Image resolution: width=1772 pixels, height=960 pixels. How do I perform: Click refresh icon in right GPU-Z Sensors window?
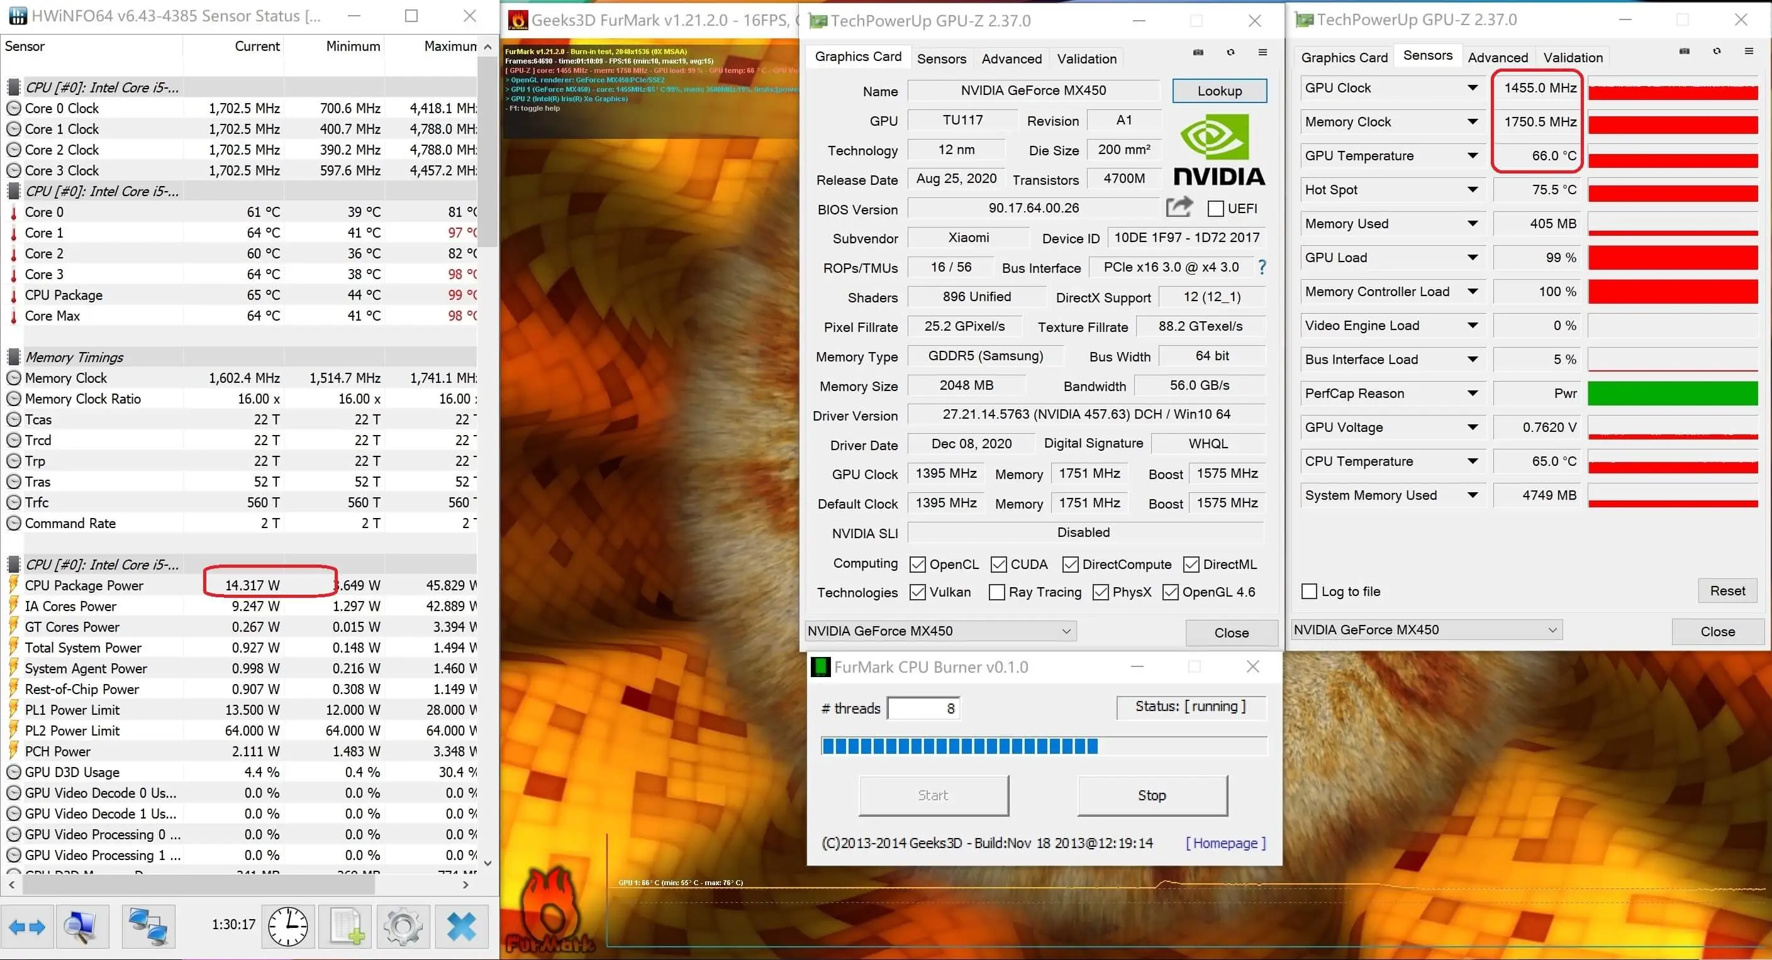(x=1717, y=52)
